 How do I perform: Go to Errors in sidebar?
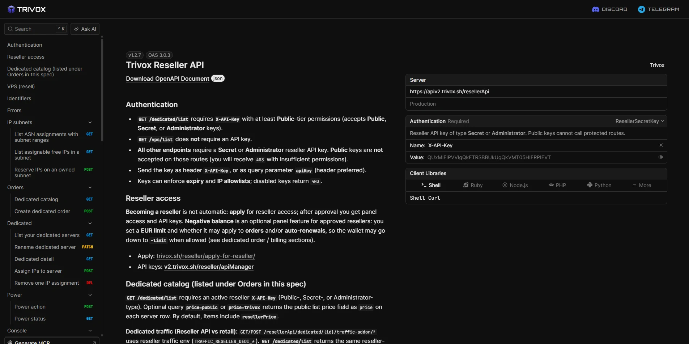pyautogui.click(x=14, y=110)
